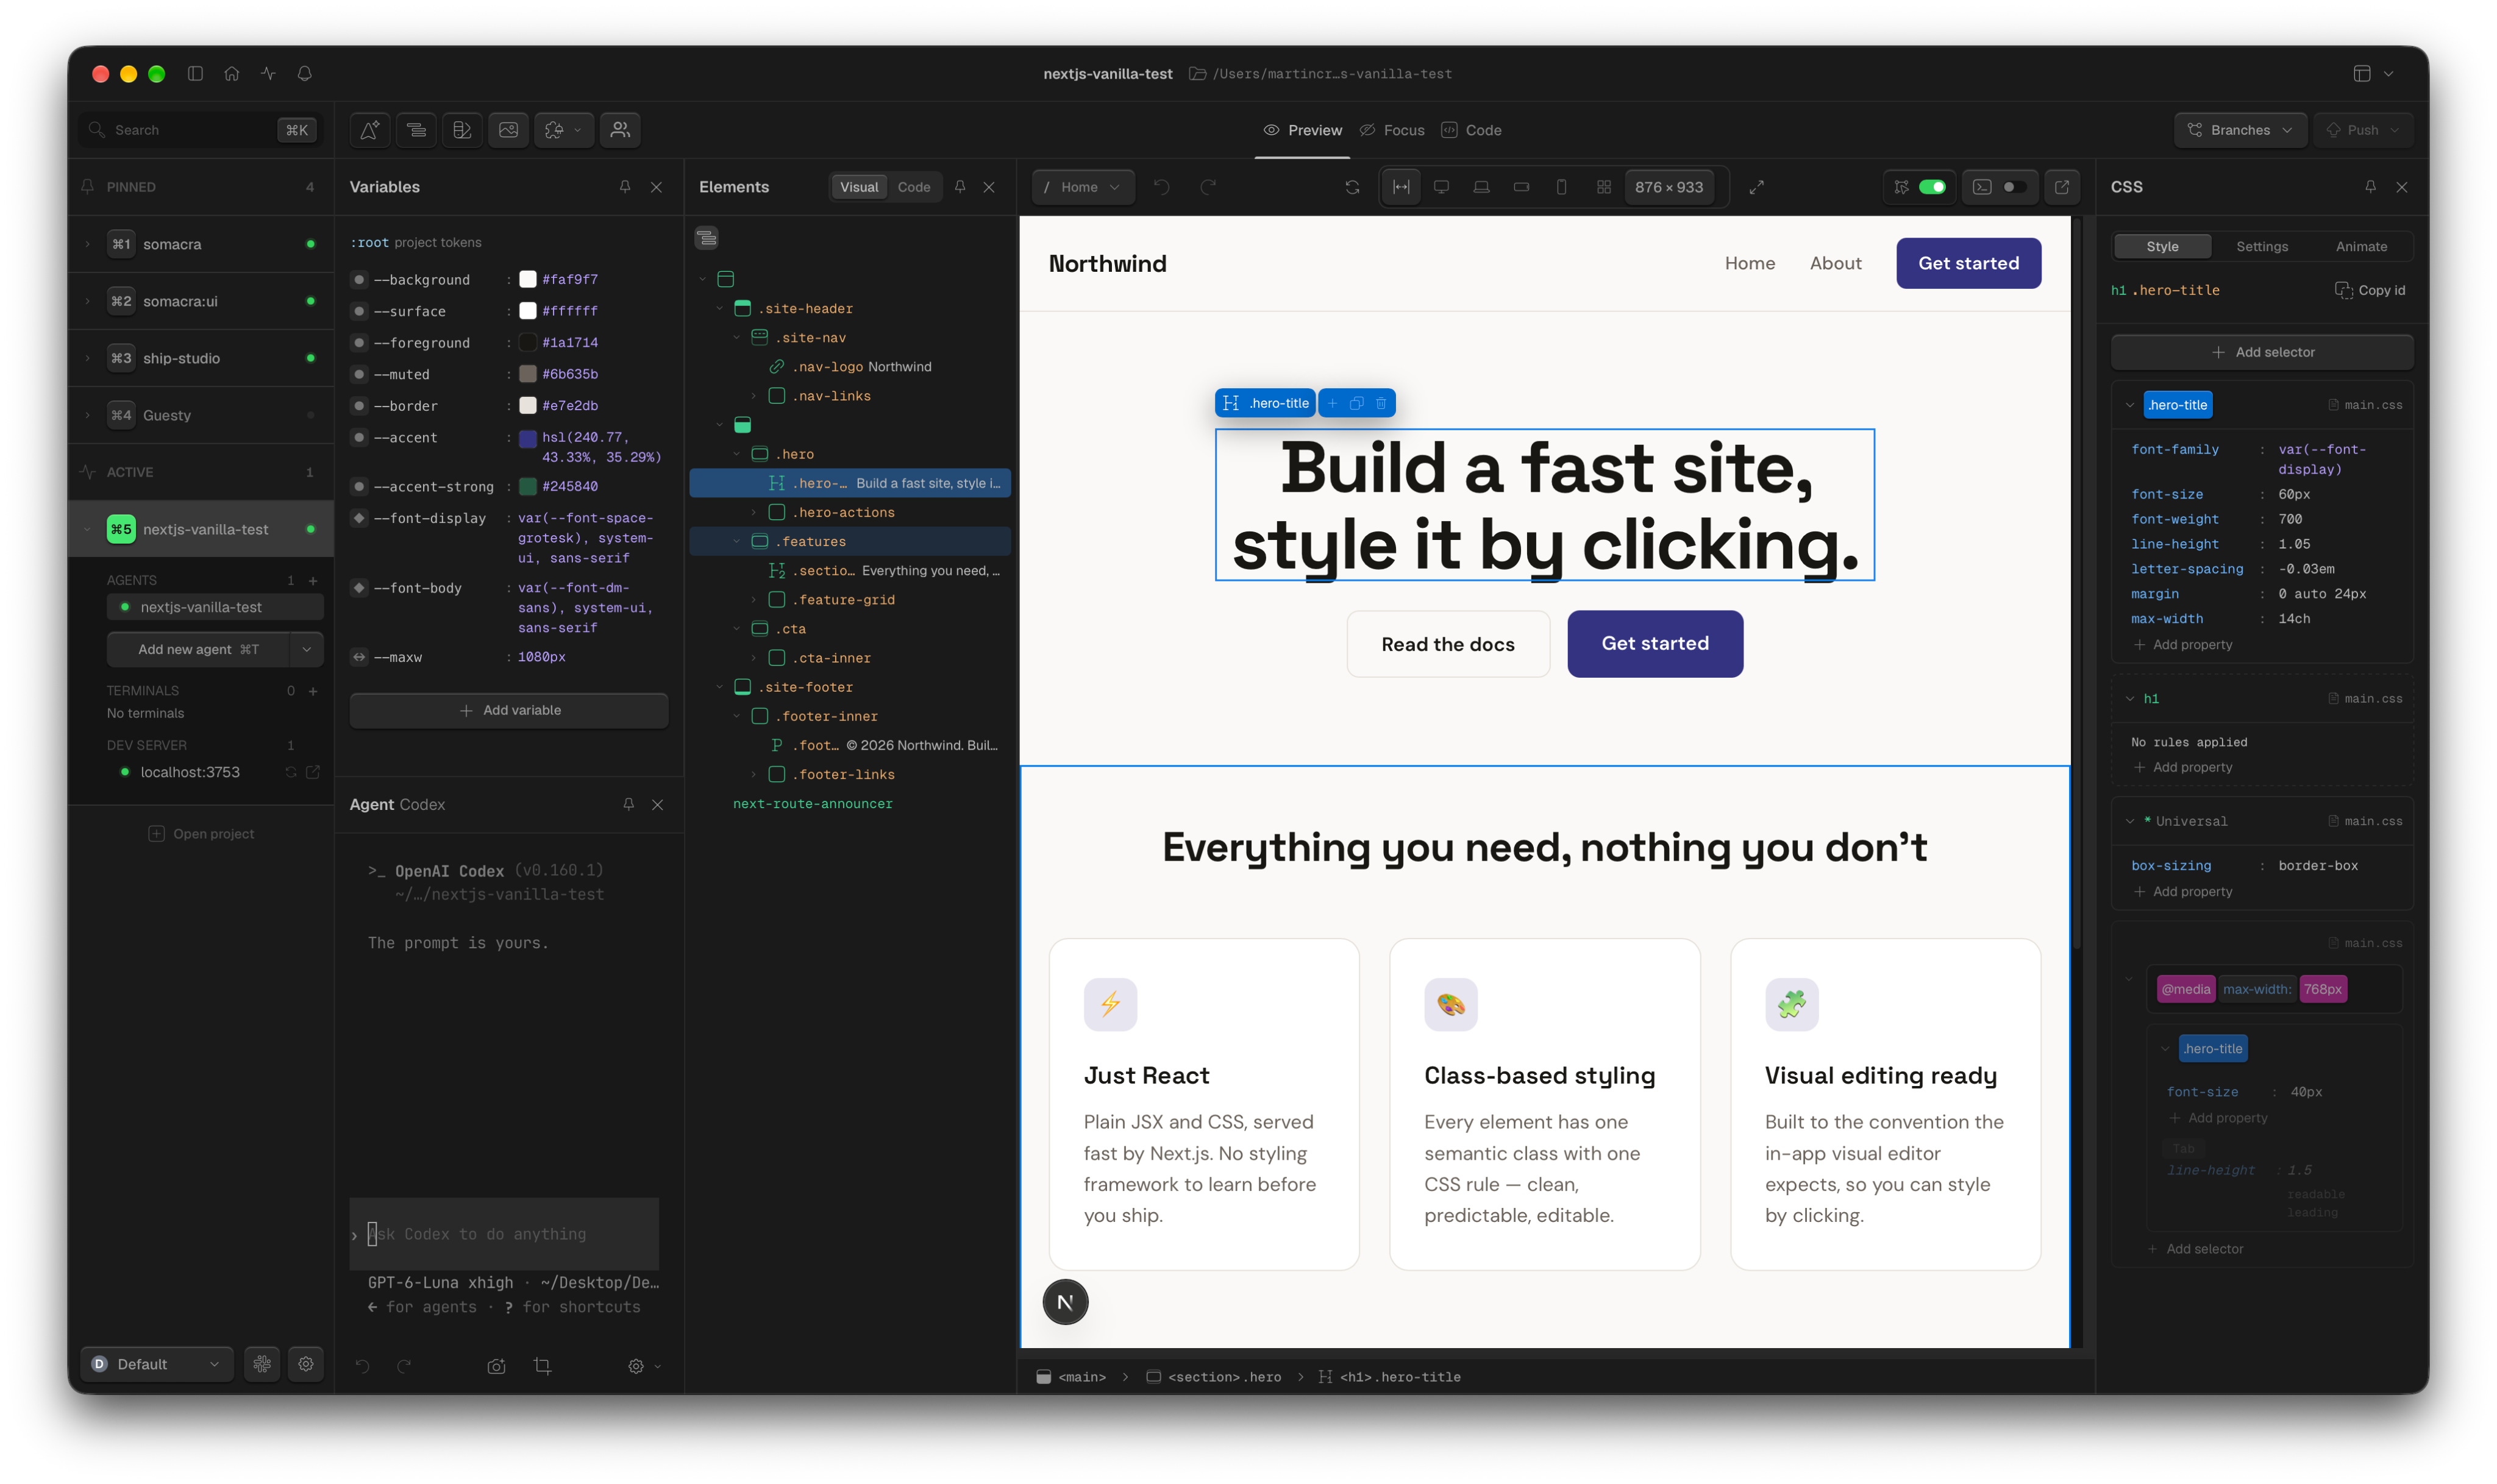Toggle the console switch in preview toolbar
2497x1484 pixels.
pyautogui.click(x=2014, y=187)
